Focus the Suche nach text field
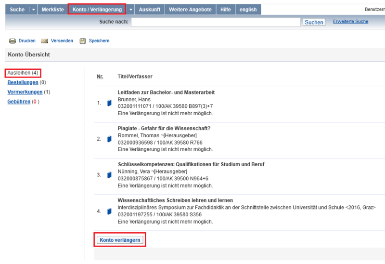 tap(216, 22)
